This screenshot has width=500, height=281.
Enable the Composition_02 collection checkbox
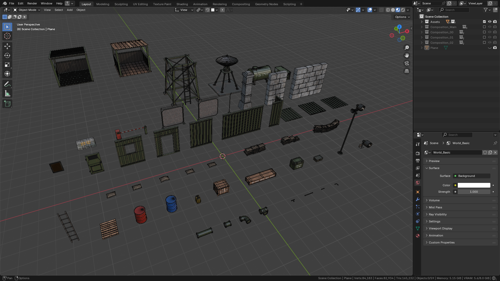click(484, 43)
